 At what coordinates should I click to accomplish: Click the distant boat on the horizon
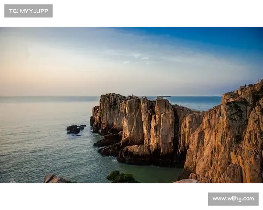(163, 97)
